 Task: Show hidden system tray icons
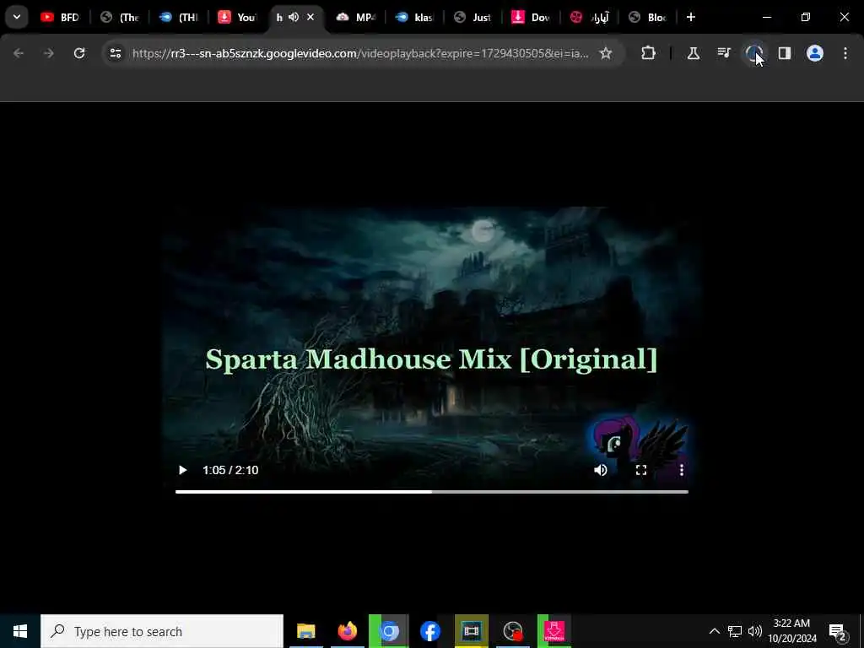714,631
